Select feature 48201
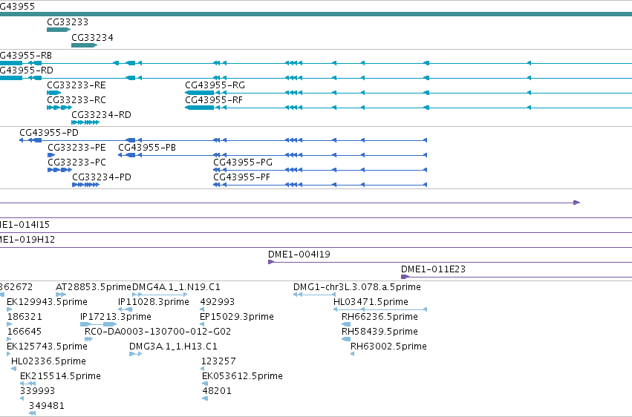Screen dimensions: 632x417 click(x=217, y=392)
